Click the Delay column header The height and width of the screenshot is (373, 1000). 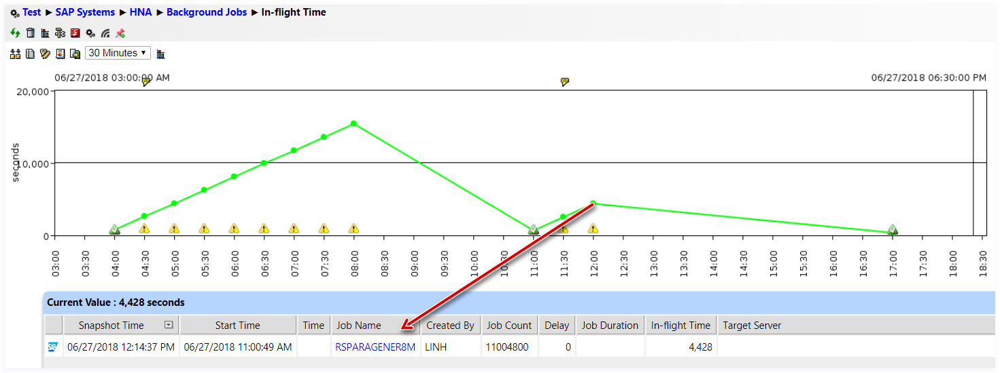pyautogui.click(x=557, y=326)
